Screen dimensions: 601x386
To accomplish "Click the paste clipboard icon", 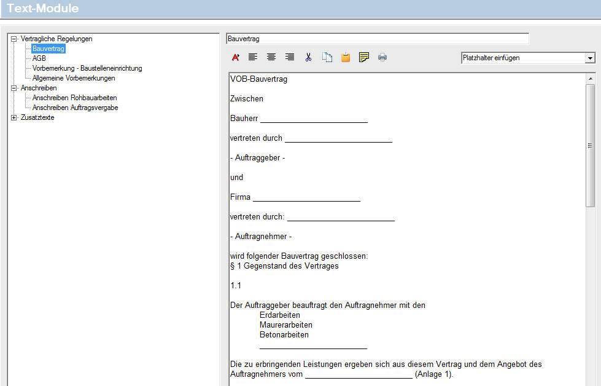I will pyautogui.click(x=345, y=57).
